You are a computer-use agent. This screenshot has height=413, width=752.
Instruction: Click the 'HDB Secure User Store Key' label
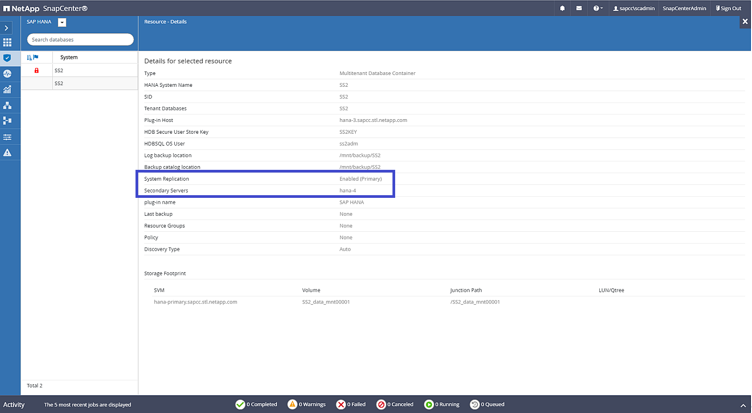(x=176, y=132)
